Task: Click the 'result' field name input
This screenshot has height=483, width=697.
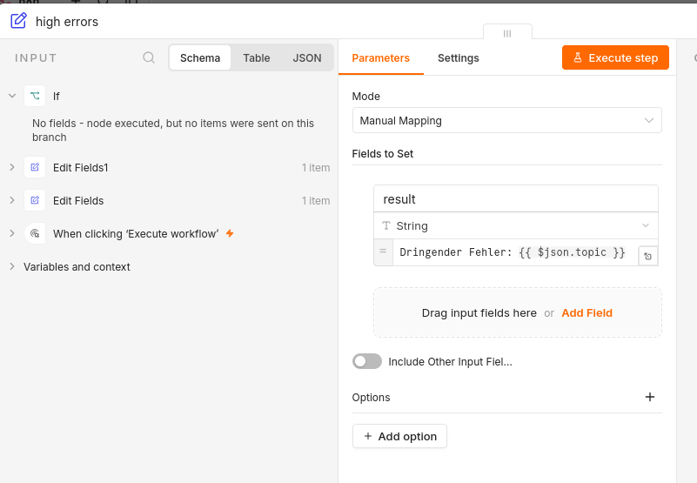Action: 516,198
